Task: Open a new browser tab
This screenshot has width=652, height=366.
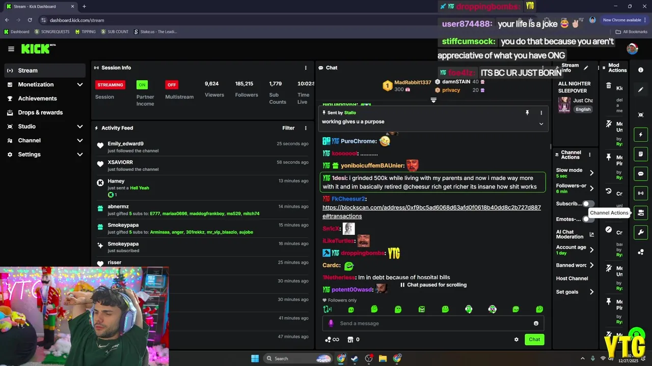Action: tap(84, 7)
